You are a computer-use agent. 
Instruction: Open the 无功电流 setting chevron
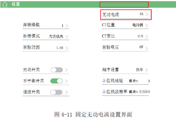(x=147, y=14)
